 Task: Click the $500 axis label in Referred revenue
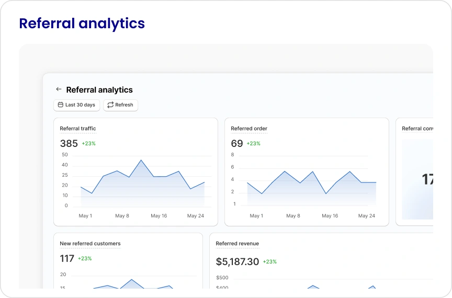222,278
